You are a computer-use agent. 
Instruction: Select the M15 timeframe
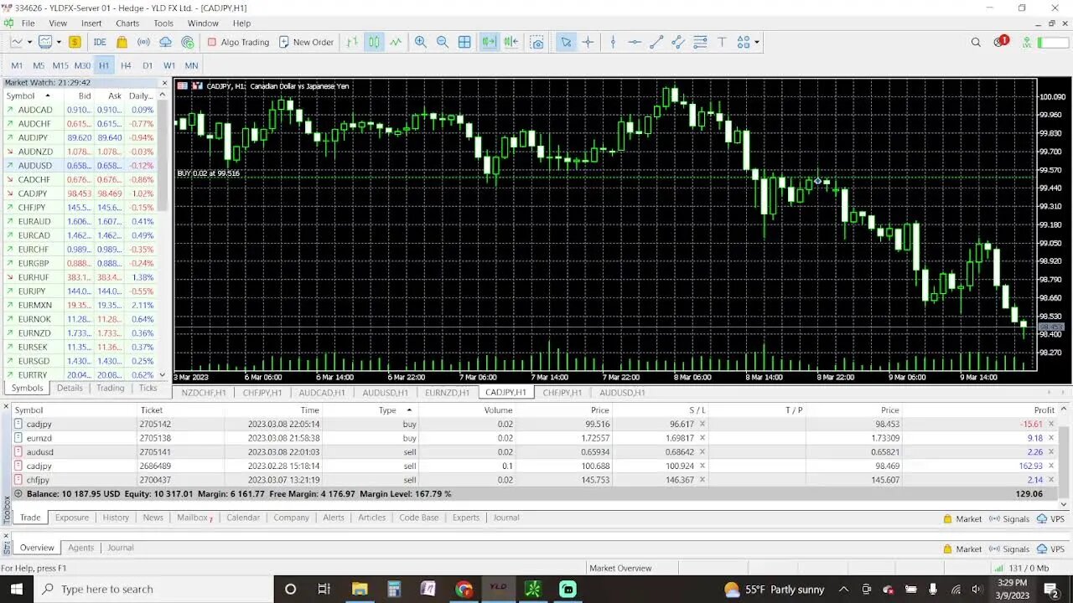pyautogui.click(x=60, y=65)
